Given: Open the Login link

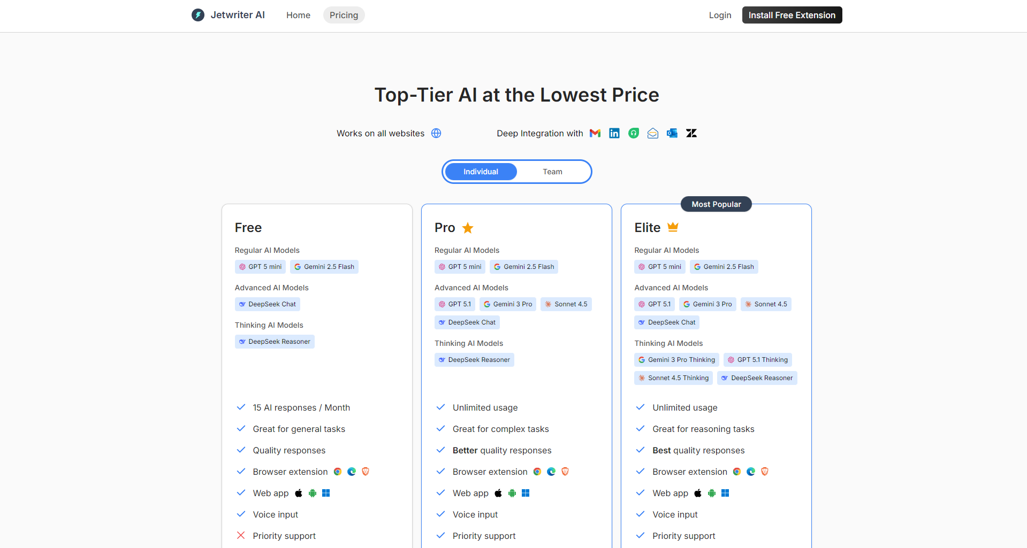Looking at the screenshot, I should pyautogui.click(x=720, y=15).
